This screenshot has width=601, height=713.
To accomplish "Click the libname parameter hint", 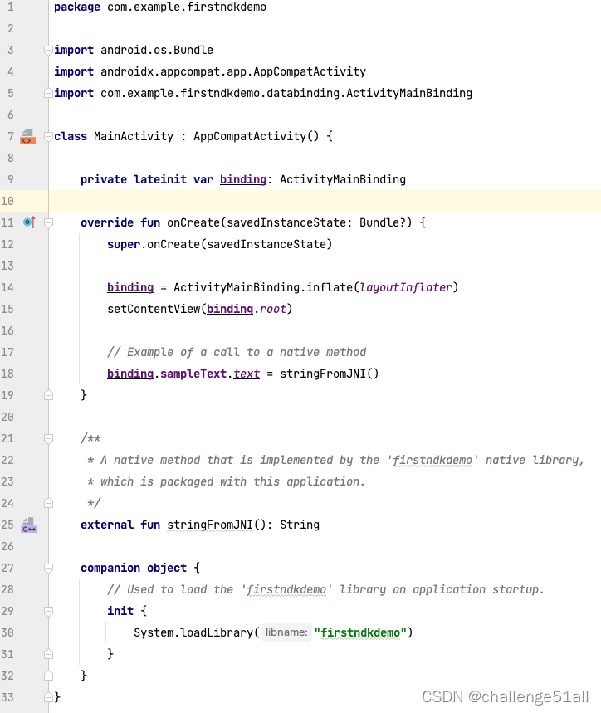I will click(286, 632).
